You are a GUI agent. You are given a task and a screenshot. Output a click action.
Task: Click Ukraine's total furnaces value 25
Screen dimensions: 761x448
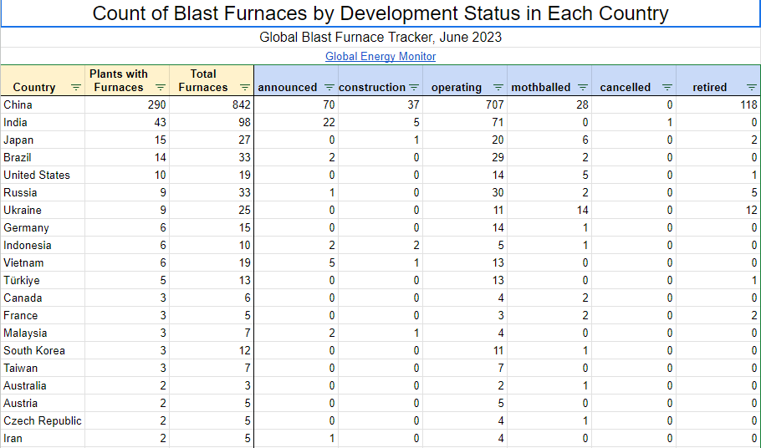[x=244, y=210]
